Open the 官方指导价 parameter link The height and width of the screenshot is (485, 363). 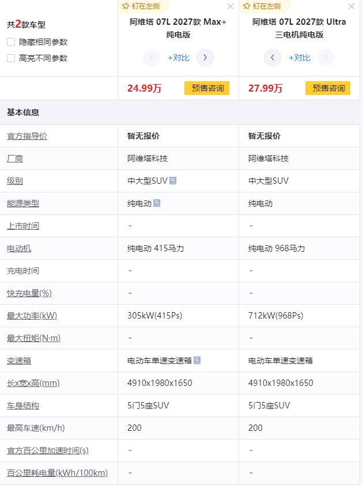pyautogui.click(x=27, y=136)
